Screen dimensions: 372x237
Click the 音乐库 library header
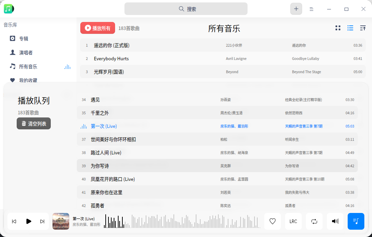[x=10, y=25]
